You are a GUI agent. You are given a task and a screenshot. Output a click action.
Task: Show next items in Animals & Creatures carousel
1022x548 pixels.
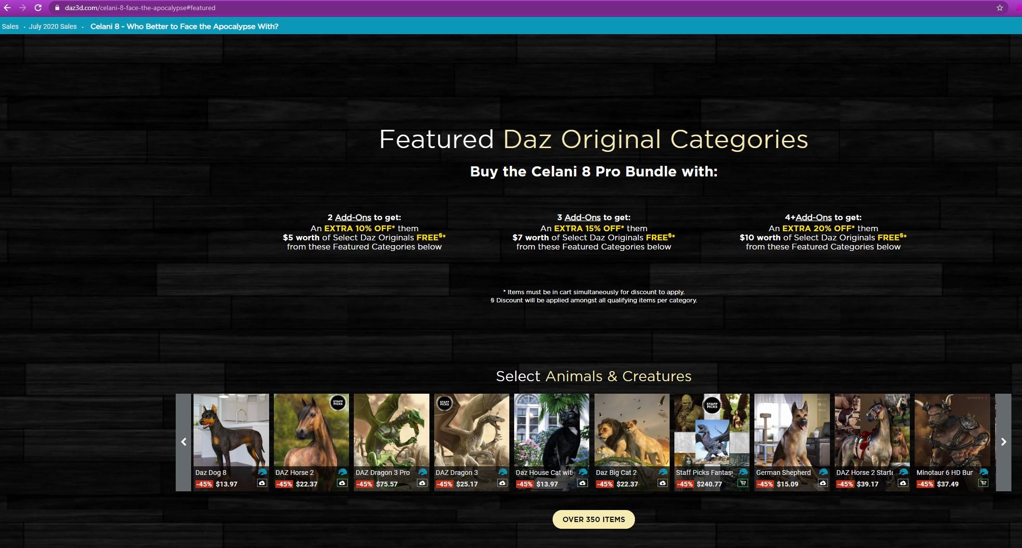(1003, 442)
